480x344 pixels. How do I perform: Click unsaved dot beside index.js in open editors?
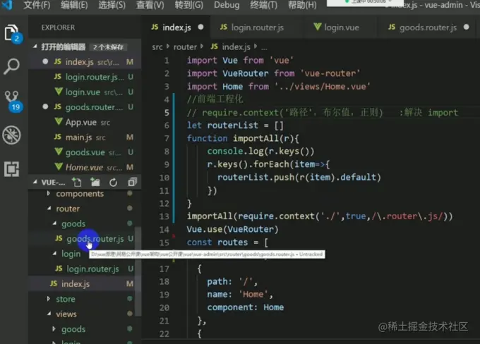45,61
